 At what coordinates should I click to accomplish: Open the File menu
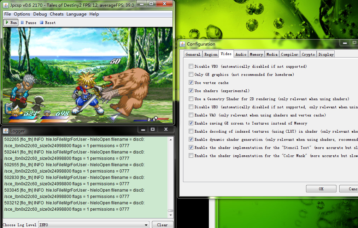tap(7, 14)
